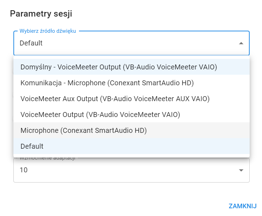Pick VoiceMeeter Aux Output AUX VAIO

pos(115,99)
